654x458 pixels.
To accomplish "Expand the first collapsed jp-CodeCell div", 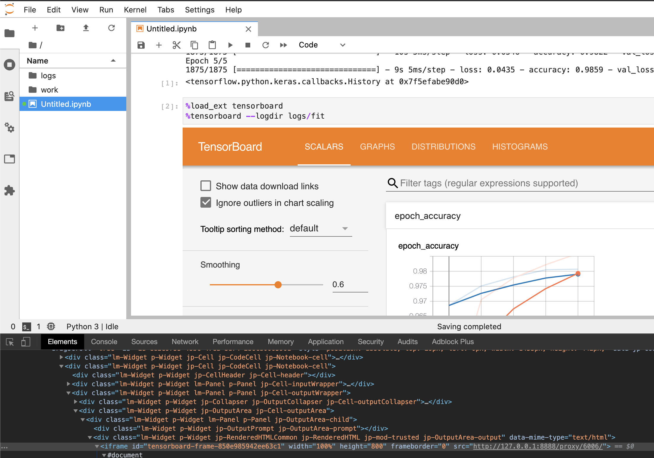I will click(x=61, y=357).
